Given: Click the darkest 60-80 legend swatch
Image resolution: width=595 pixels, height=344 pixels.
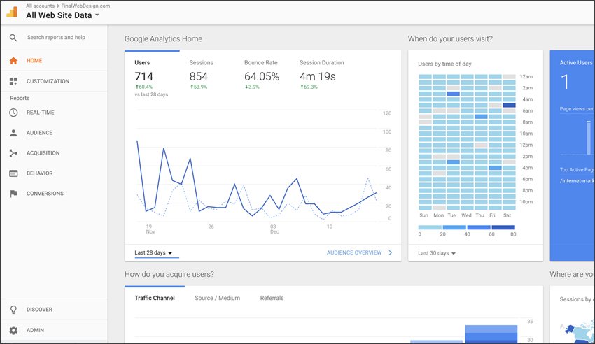Looking at the screenshot, I should click(x=503, y=227).
